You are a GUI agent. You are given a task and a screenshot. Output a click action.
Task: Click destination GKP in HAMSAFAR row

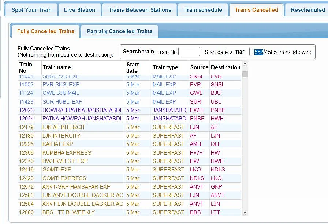tap(216, 187)
